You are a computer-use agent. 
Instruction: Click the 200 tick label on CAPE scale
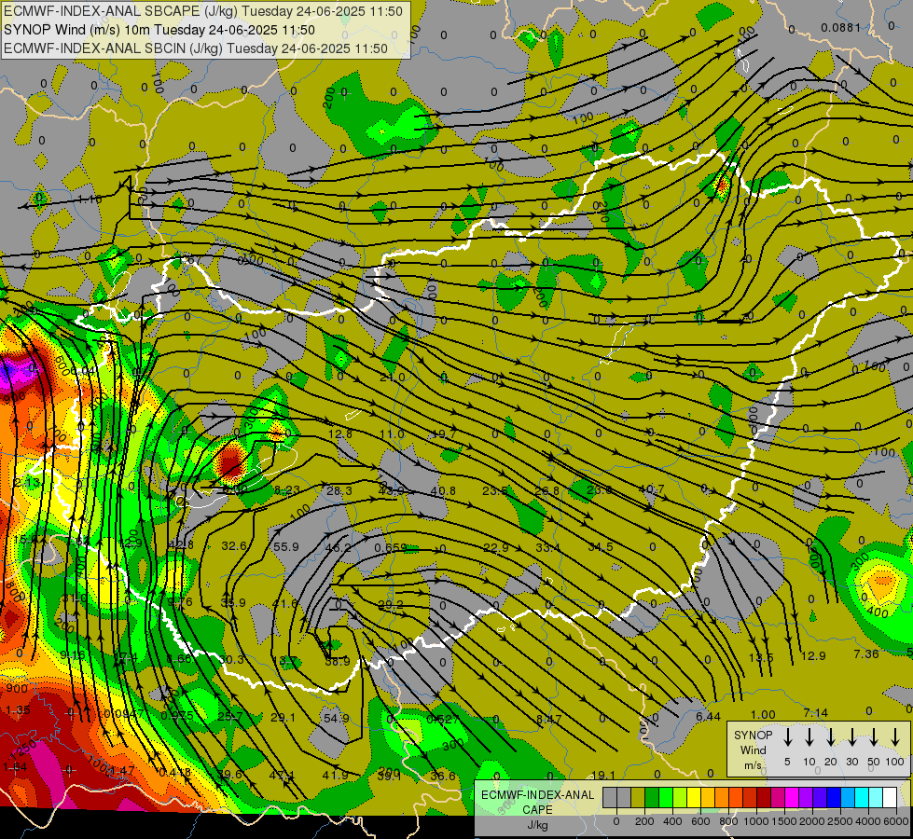[x=644, y=821]
